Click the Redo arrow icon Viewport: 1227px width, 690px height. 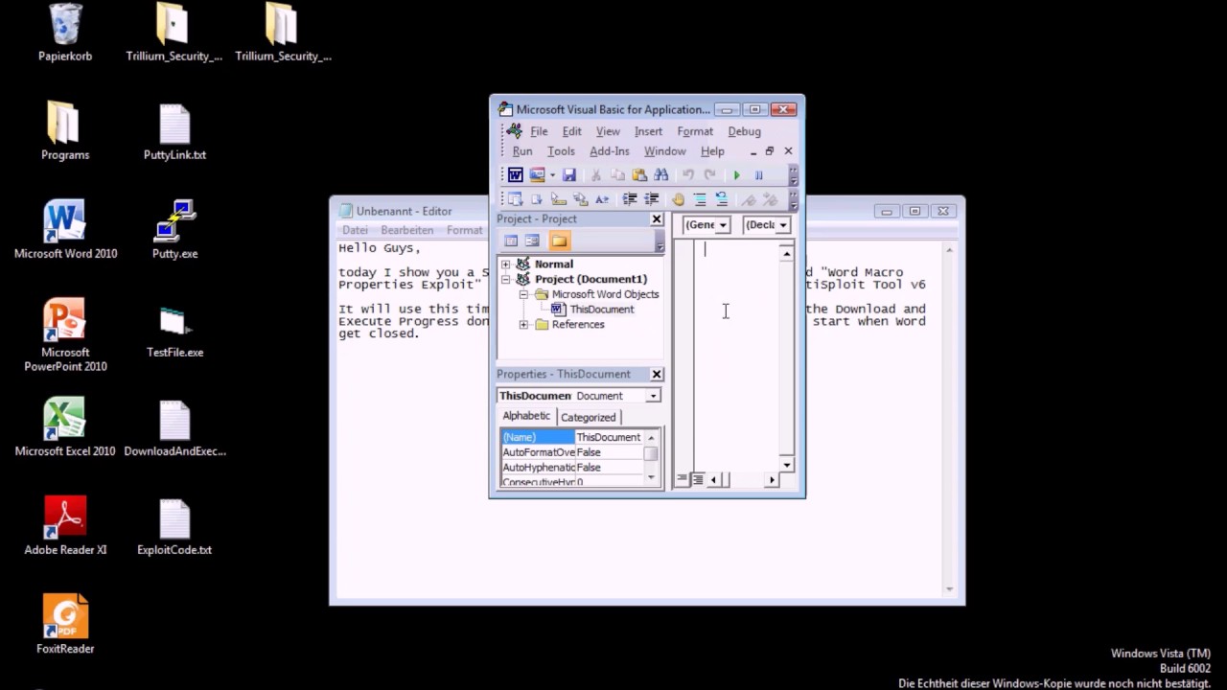[709, 175]
